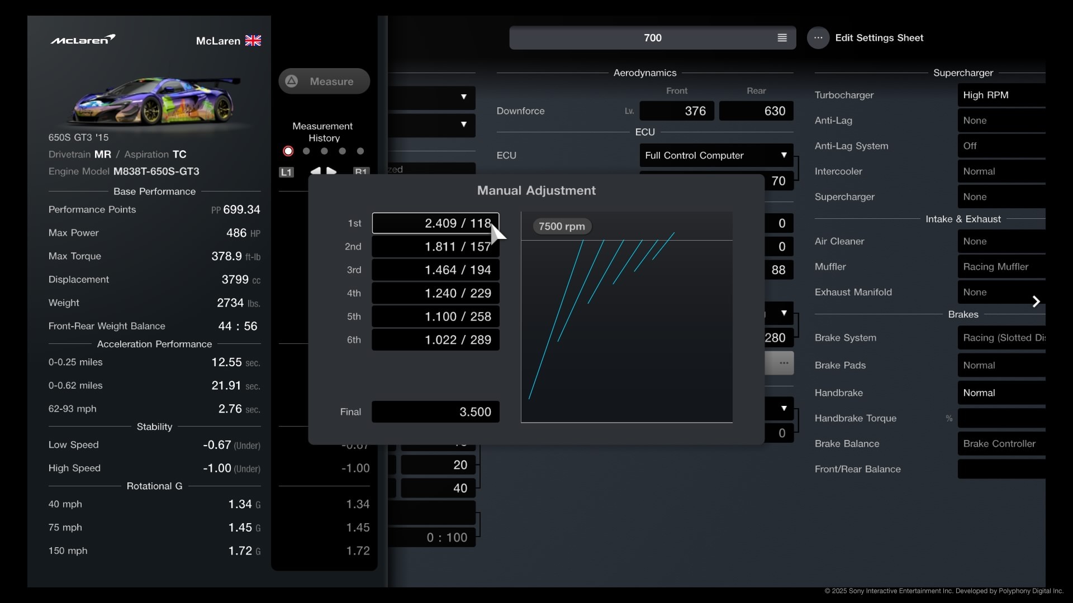This screenshot has width=1073, height=603.
Task: Click the 70 value below ECU
Action: [778, 181]
